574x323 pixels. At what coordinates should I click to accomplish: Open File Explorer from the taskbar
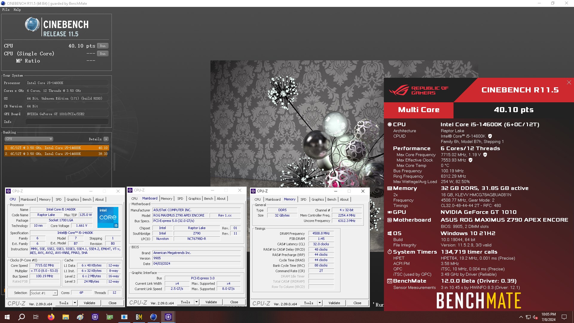pos(66,317)
